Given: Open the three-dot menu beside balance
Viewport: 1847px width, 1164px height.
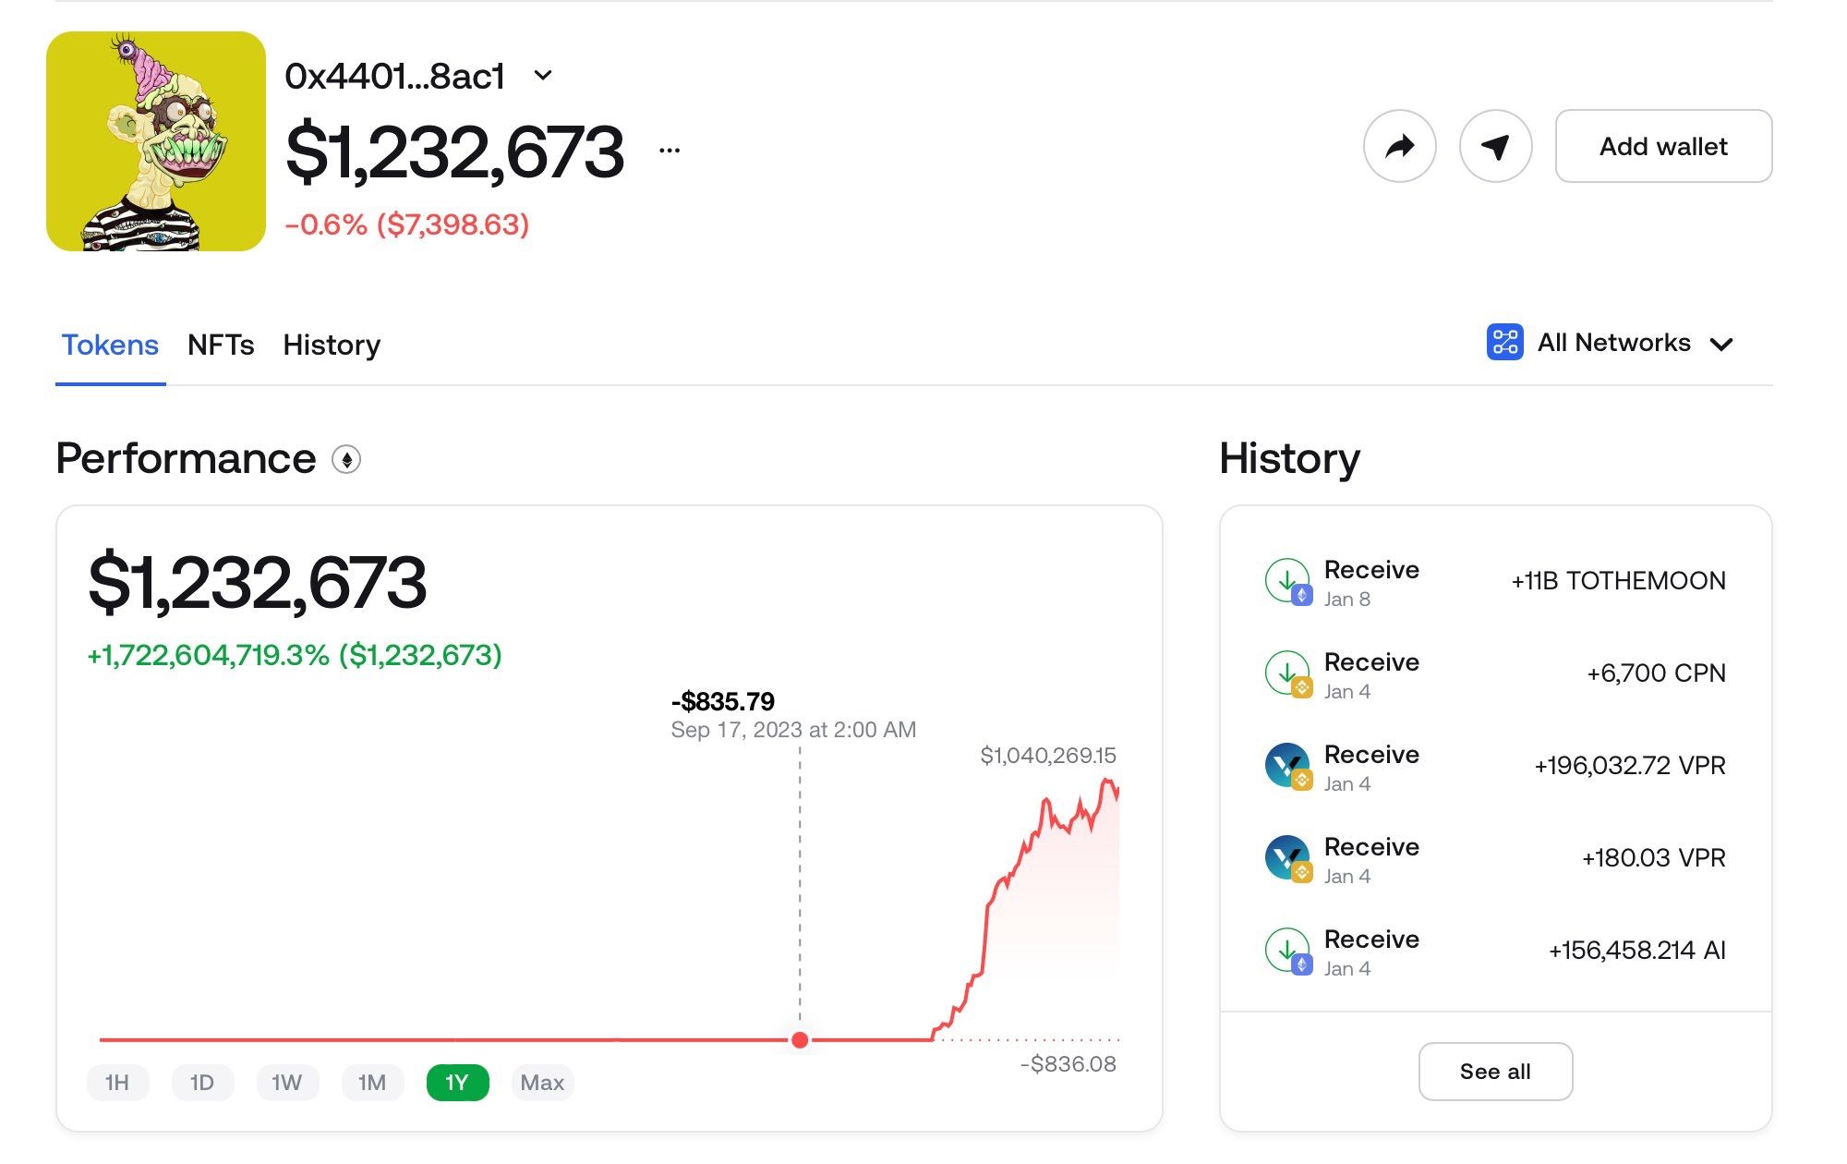Looking at the screenshot, I should click(670, 150).
